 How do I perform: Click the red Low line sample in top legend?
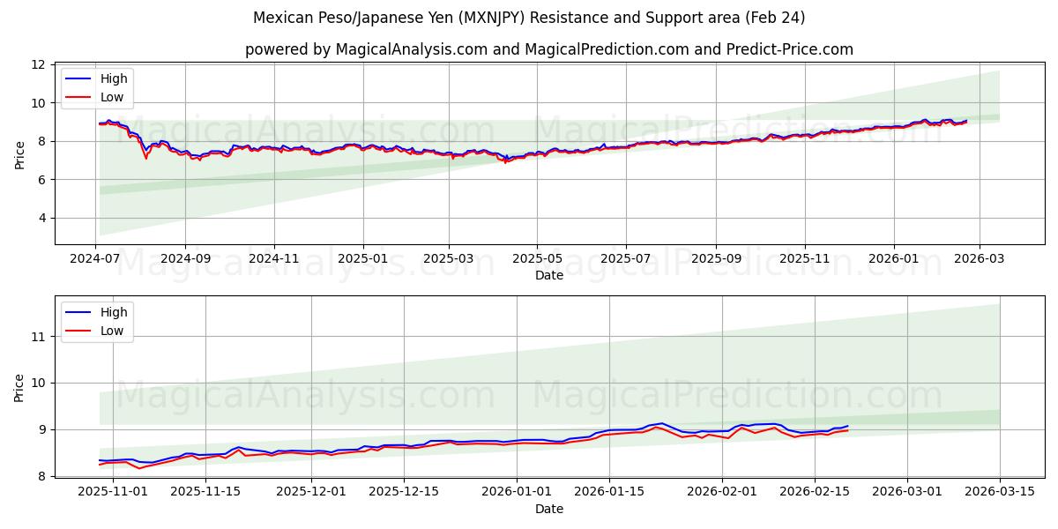[79, 97]
